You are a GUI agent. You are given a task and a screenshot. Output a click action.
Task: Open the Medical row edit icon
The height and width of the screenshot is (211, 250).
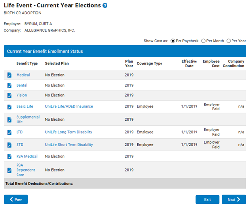(9, 75)
